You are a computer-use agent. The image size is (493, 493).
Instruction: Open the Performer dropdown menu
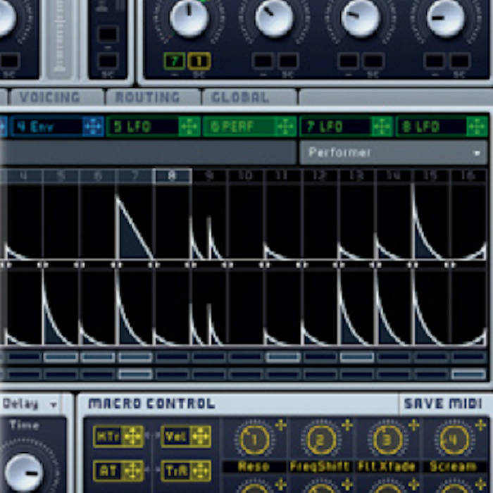pyautogui.click(x=393, y=152)
